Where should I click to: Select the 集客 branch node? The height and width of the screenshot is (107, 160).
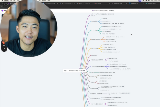[93, 72]
